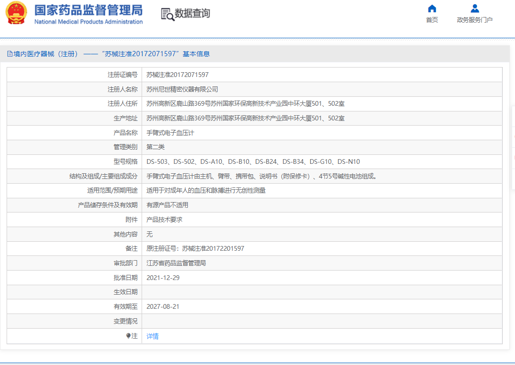
Task: Click the 政务服务门户 text label
Action: 474,20
